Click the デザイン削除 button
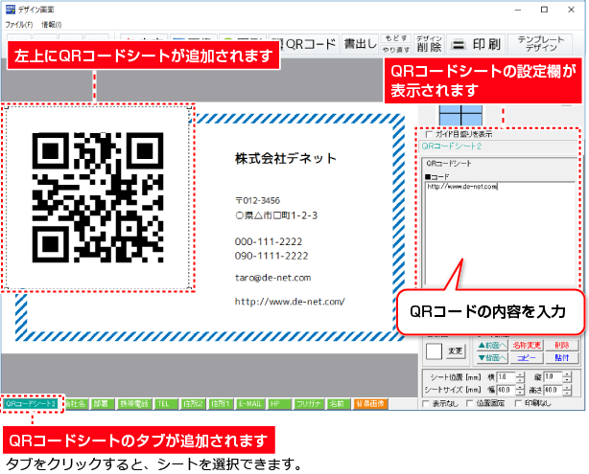589x474 pixels. click(429, 44)
